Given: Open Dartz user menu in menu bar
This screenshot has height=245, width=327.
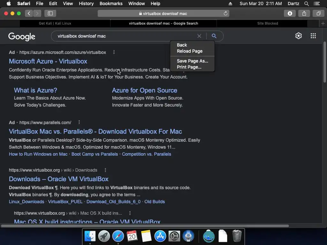Looking at the screenshot, I should coord(293,4).
